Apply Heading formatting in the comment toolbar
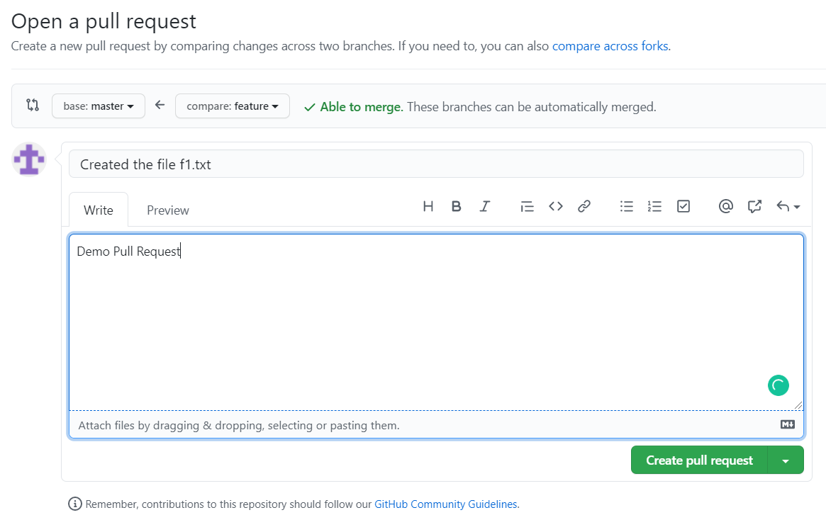The height and width of the screenshot is (532, 826). pyautogui.click(x=428, y=206)
